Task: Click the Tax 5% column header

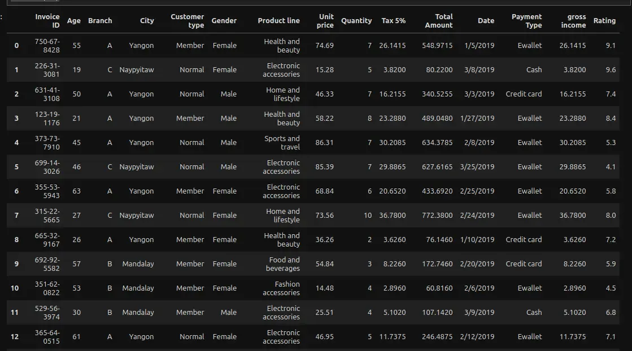Action: tap(393, 21)
